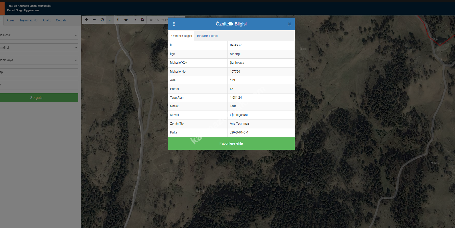This screenshot has width=455, height=228.
Task: Print the map with printer icon
Action: tap(142, 20)
